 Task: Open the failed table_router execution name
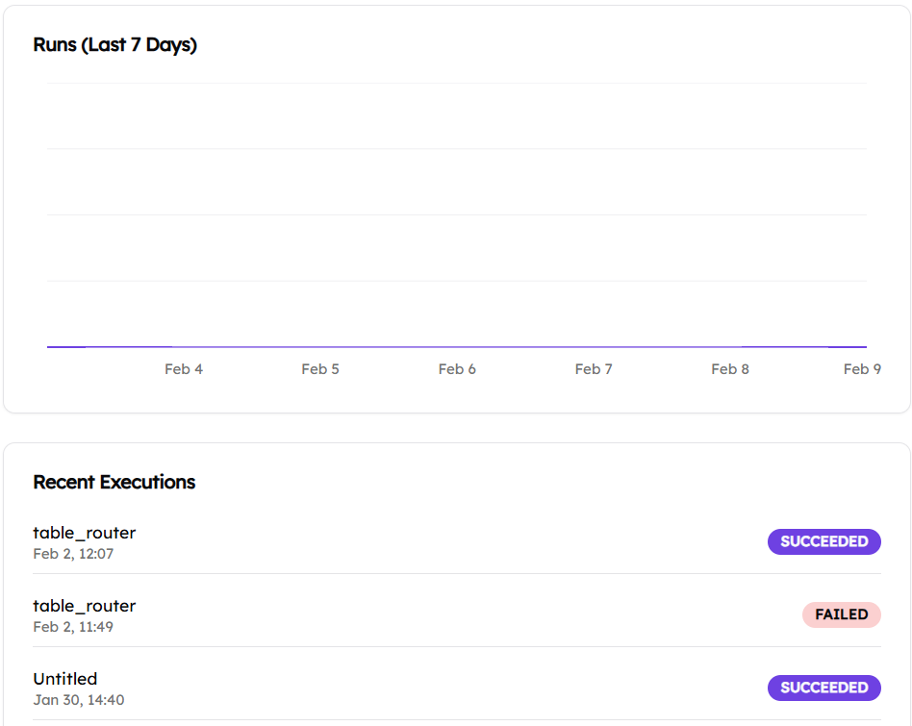(85, 606)
